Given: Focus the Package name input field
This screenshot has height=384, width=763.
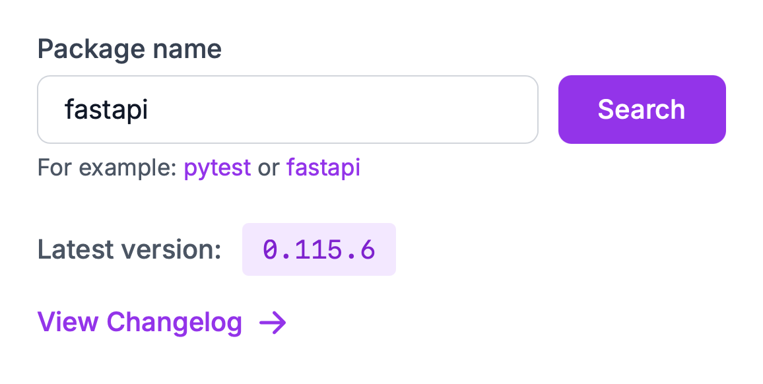Looking at the screenshot, I should coord(288,110).
